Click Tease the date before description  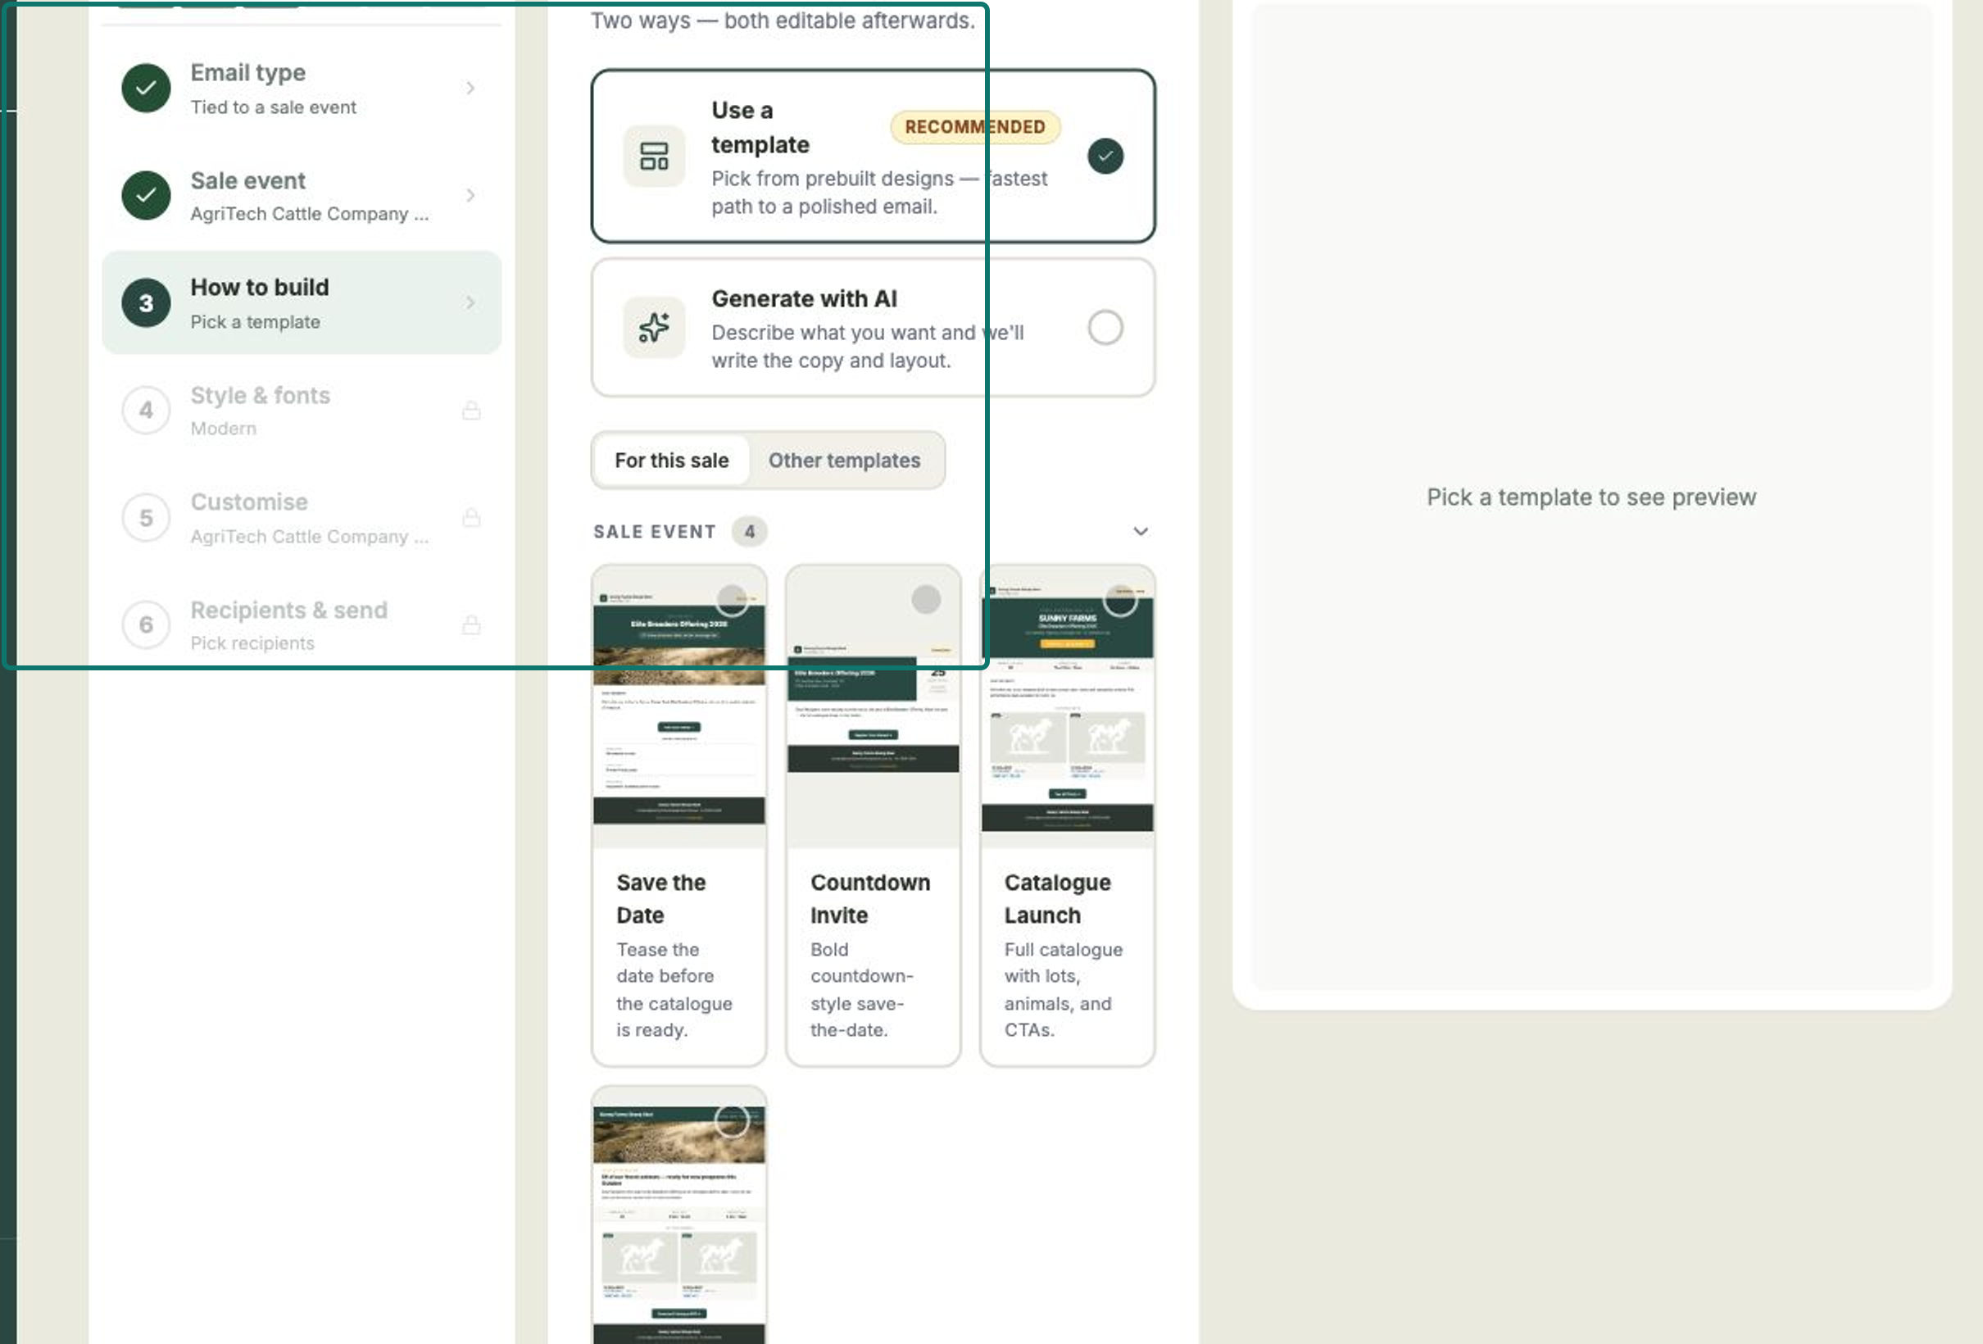click(x=674, y=990)
